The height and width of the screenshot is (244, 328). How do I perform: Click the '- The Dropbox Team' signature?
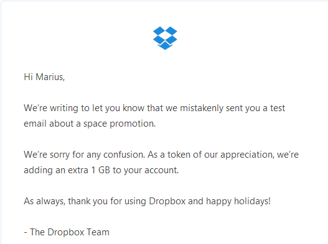(x=67, y=232)
